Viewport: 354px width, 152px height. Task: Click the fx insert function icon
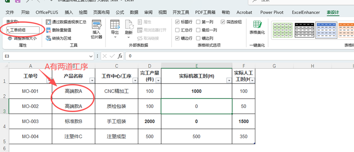[120, 56]
